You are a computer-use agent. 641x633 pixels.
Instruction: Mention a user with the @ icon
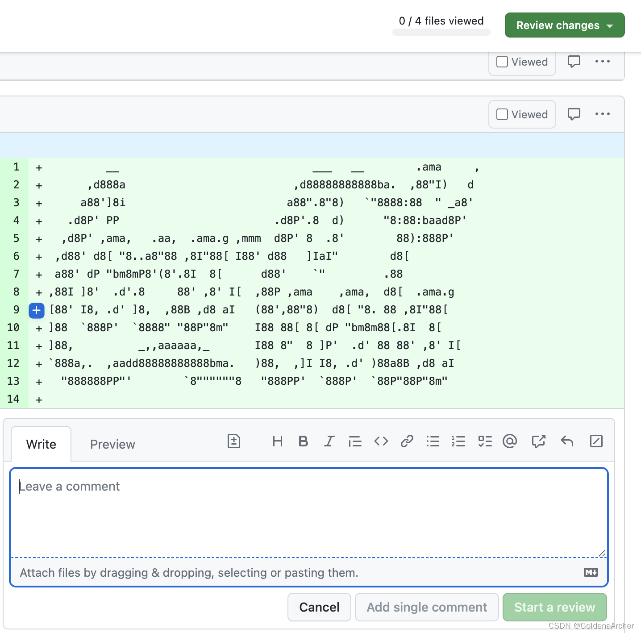pos(510,441)
